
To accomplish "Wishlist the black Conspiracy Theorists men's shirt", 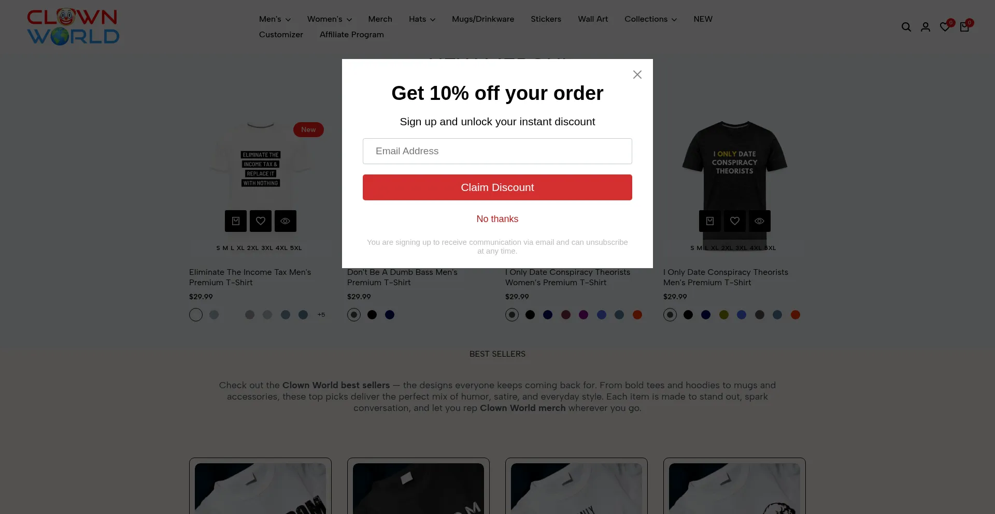I will (735, 221).
